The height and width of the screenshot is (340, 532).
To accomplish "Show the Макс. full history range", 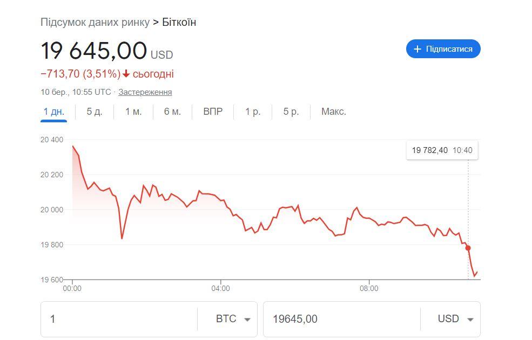I will point(334,112).
